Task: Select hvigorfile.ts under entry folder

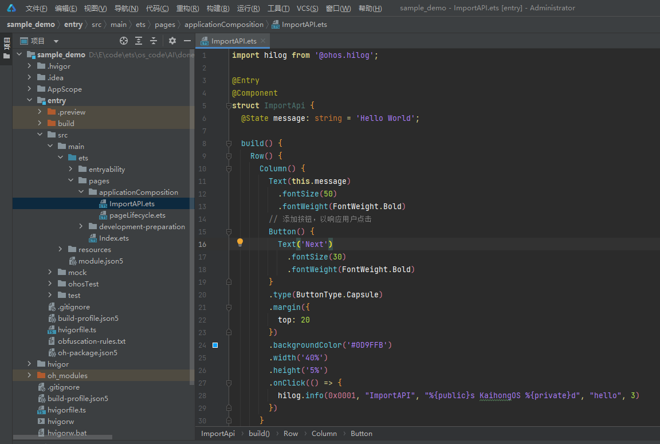Action: pyautogui.click(x=77, y=330)
